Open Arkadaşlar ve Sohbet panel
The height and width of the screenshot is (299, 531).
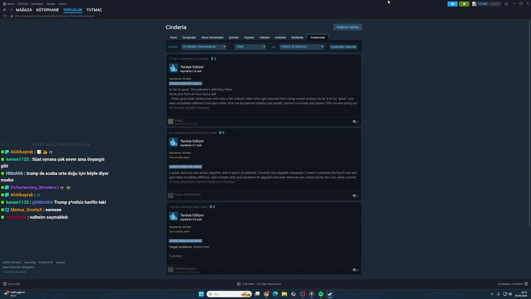coord(513,284)
